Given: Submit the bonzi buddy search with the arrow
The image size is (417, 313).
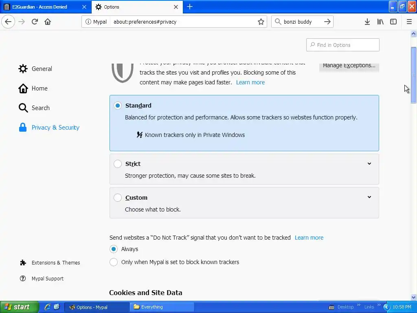Looking at the screenshot, I should coord(327,22).
